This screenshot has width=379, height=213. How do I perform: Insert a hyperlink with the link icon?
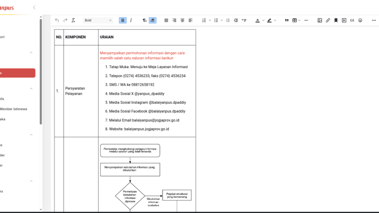[328, 20]
